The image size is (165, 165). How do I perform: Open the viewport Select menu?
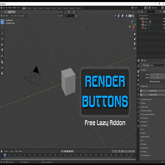16,16
